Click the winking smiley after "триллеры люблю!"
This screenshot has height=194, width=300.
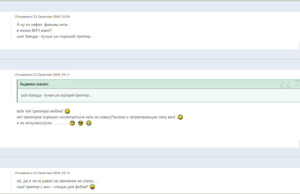tap(67, 111)
